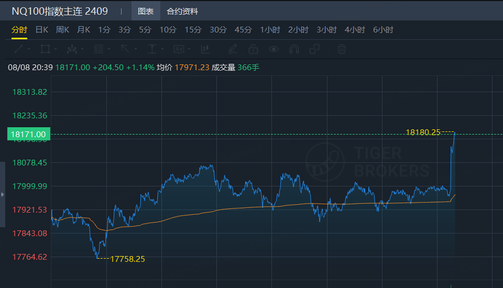Screen dimensions: 503x288
Task: Click the magnet snap icon
Action: point(294,49)
